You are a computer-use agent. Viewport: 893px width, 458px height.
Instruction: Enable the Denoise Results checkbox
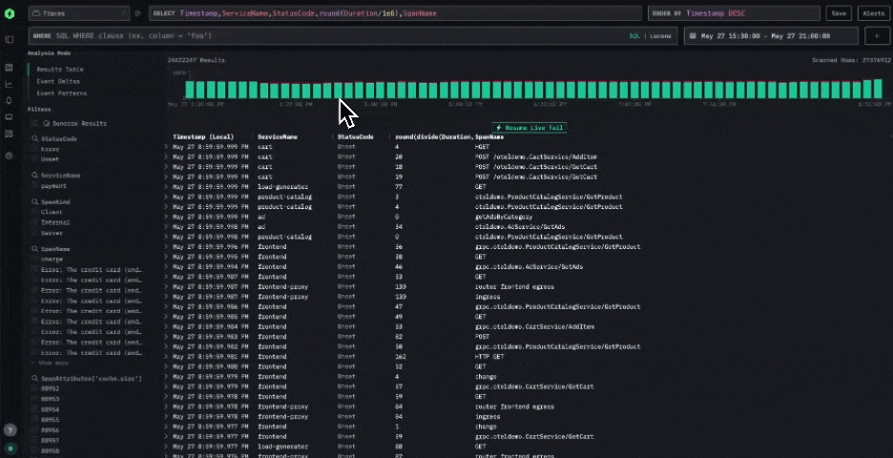[x=35, y=123]
